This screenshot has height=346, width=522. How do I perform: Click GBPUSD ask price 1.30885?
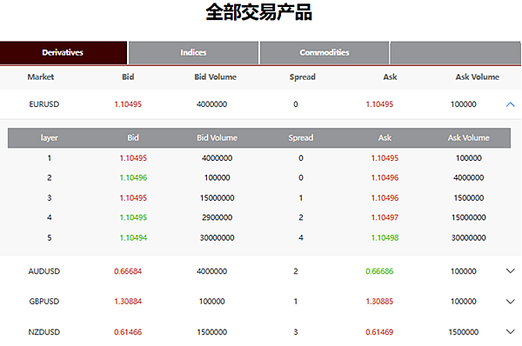click(x=379, y=302)
